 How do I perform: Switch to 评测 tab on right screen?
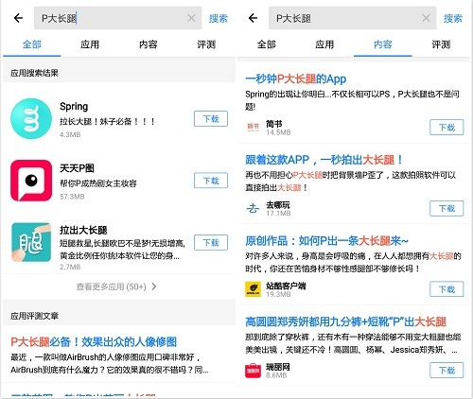[441, 44]
